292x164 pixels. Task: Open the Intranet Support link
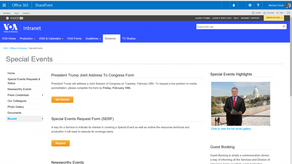250,18
